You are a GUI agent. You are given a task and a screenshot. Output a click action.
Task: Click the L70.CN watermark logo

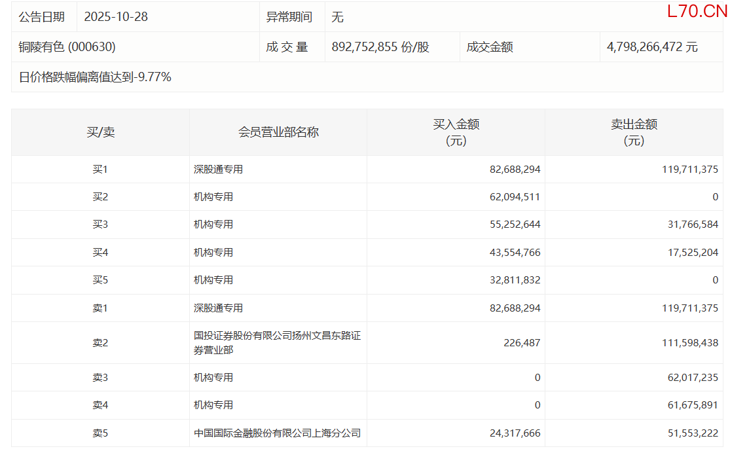(697, 11)
